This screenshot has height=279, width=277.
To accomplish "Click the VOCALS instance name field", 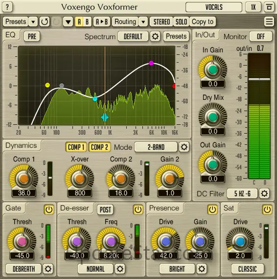I will (214, 7).
